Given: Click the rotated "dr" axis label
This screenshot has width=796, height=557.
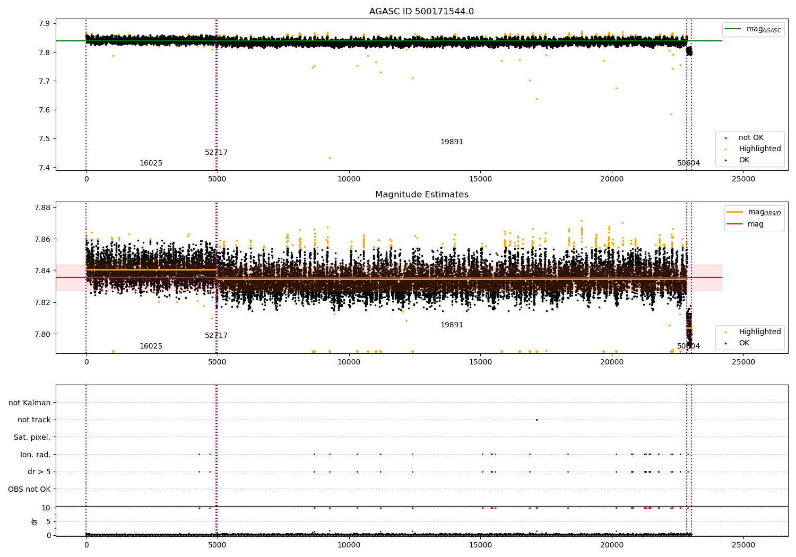Looking at the screenshot, I should [34, 521].
